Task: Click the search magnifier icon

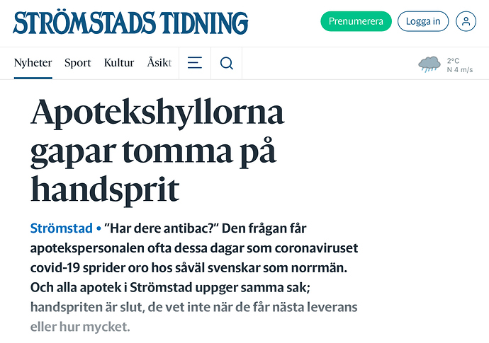Action: coord(226,63)
